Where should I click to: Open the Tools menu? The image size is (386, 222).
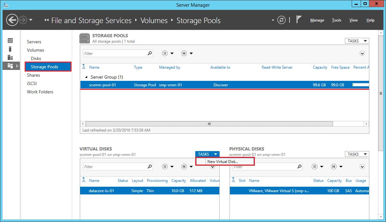tap(336, 20)
